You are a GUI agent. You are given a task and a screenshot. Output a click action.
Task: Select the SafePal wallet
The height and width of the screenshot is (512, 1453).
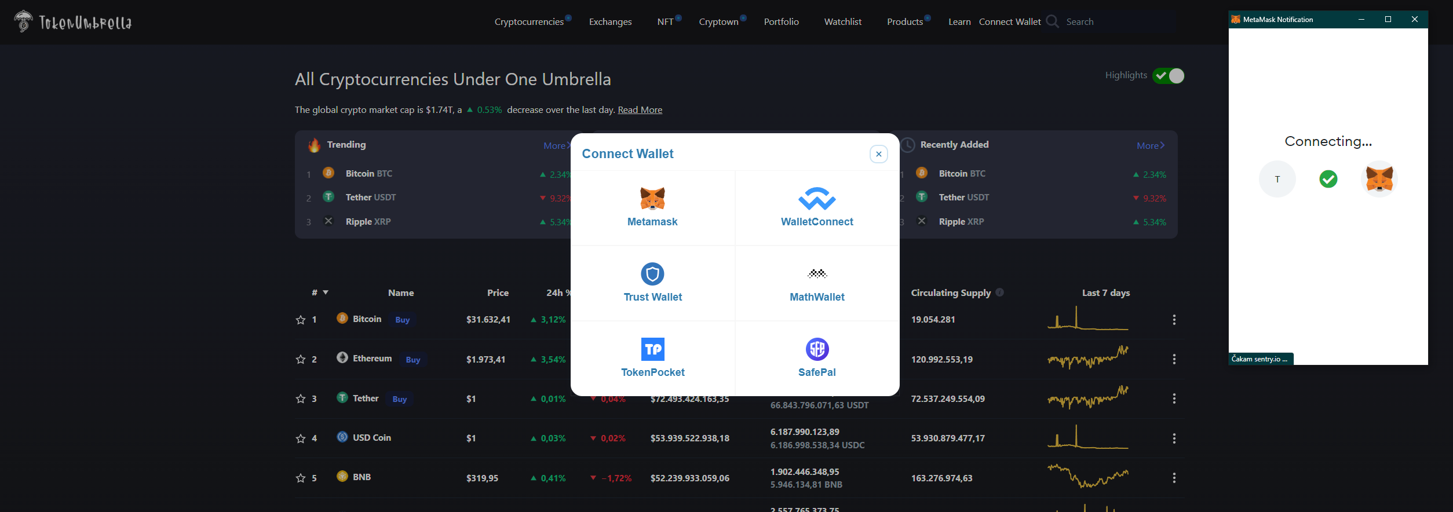[x=817, y=359]
